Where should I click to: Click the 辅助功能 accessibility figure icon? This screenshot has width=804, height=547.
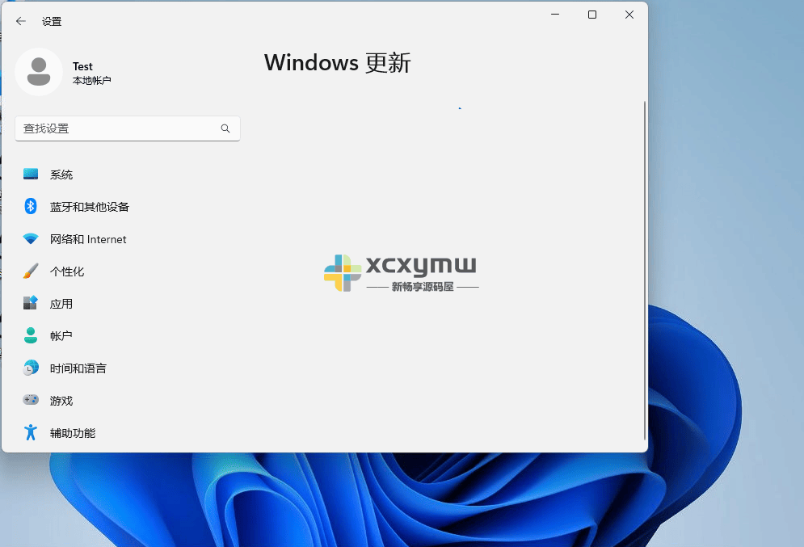(29, 432)
